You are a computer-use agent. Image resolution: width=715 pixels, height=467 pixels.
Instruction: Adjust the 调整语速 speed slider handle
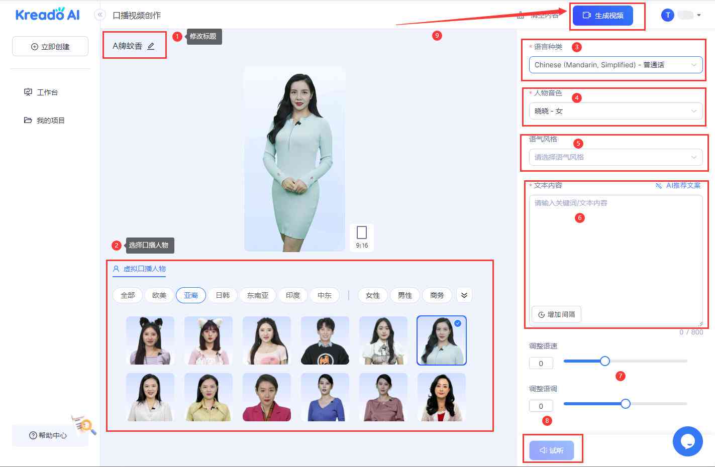[605, 361]
